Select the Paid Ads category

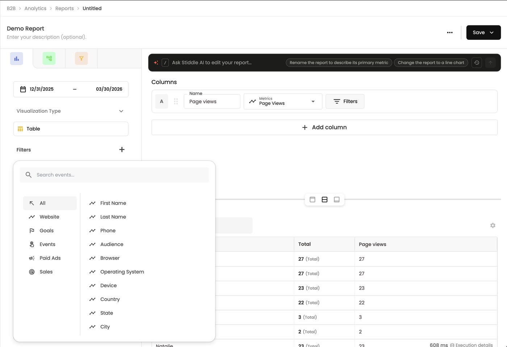pos(50,258)
